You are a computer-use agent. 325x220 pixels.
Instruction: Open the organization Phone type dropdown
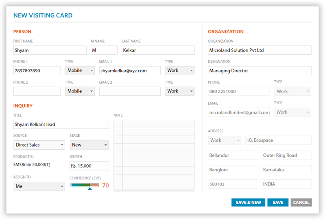[293, 91]
